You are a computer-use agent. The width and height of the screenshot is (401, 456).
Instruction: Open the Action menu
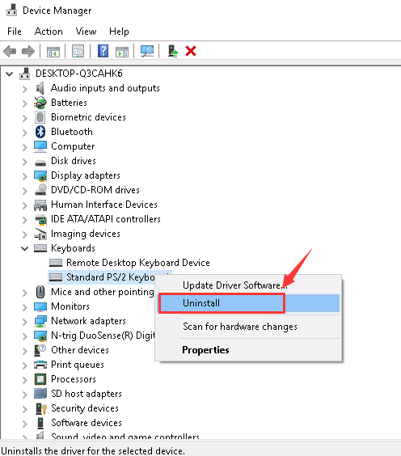coord(49,32)
